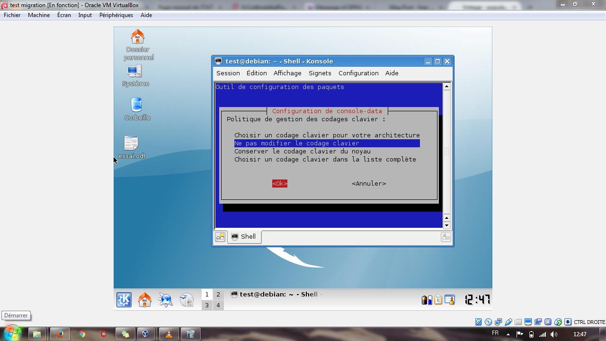Launch Konqueror web browser from the panel
Viewport: 606px width, 341px height.
click(165, 299)
